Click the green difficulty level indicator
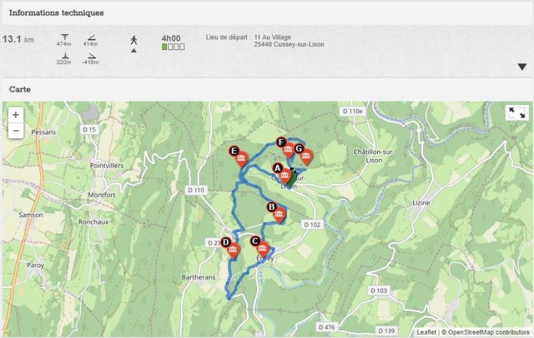This screenshot has height=338, width=534. tap(164, 47)
